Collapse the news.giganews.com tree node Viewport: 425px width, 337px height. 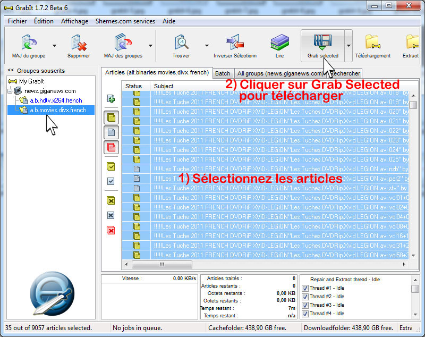(10, 91)
